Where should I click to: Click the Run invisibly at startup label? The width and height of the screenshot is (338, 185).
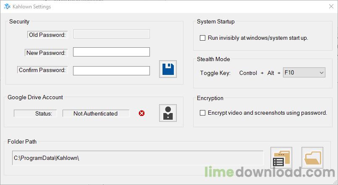(x=258, y=38)
